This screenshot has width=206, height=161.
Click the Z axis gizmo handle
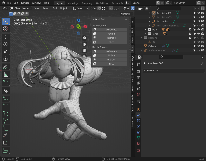[x=79, y=20]
